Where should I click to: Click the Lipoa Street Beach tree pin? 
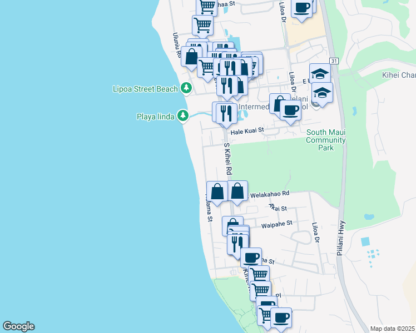(186, 88)
